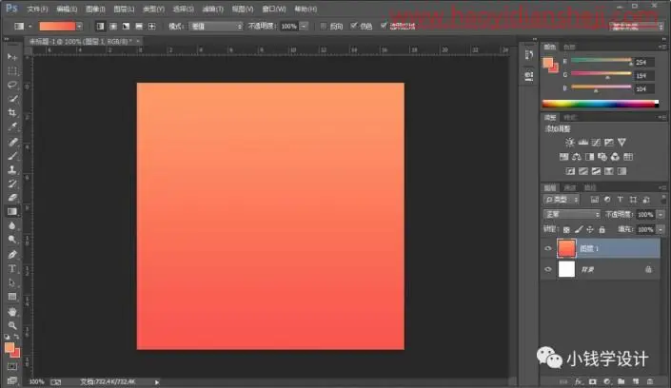Screen dimensions: 671x388
Task: Hide the Background (背景) layer eye
Action: (548, 269)
